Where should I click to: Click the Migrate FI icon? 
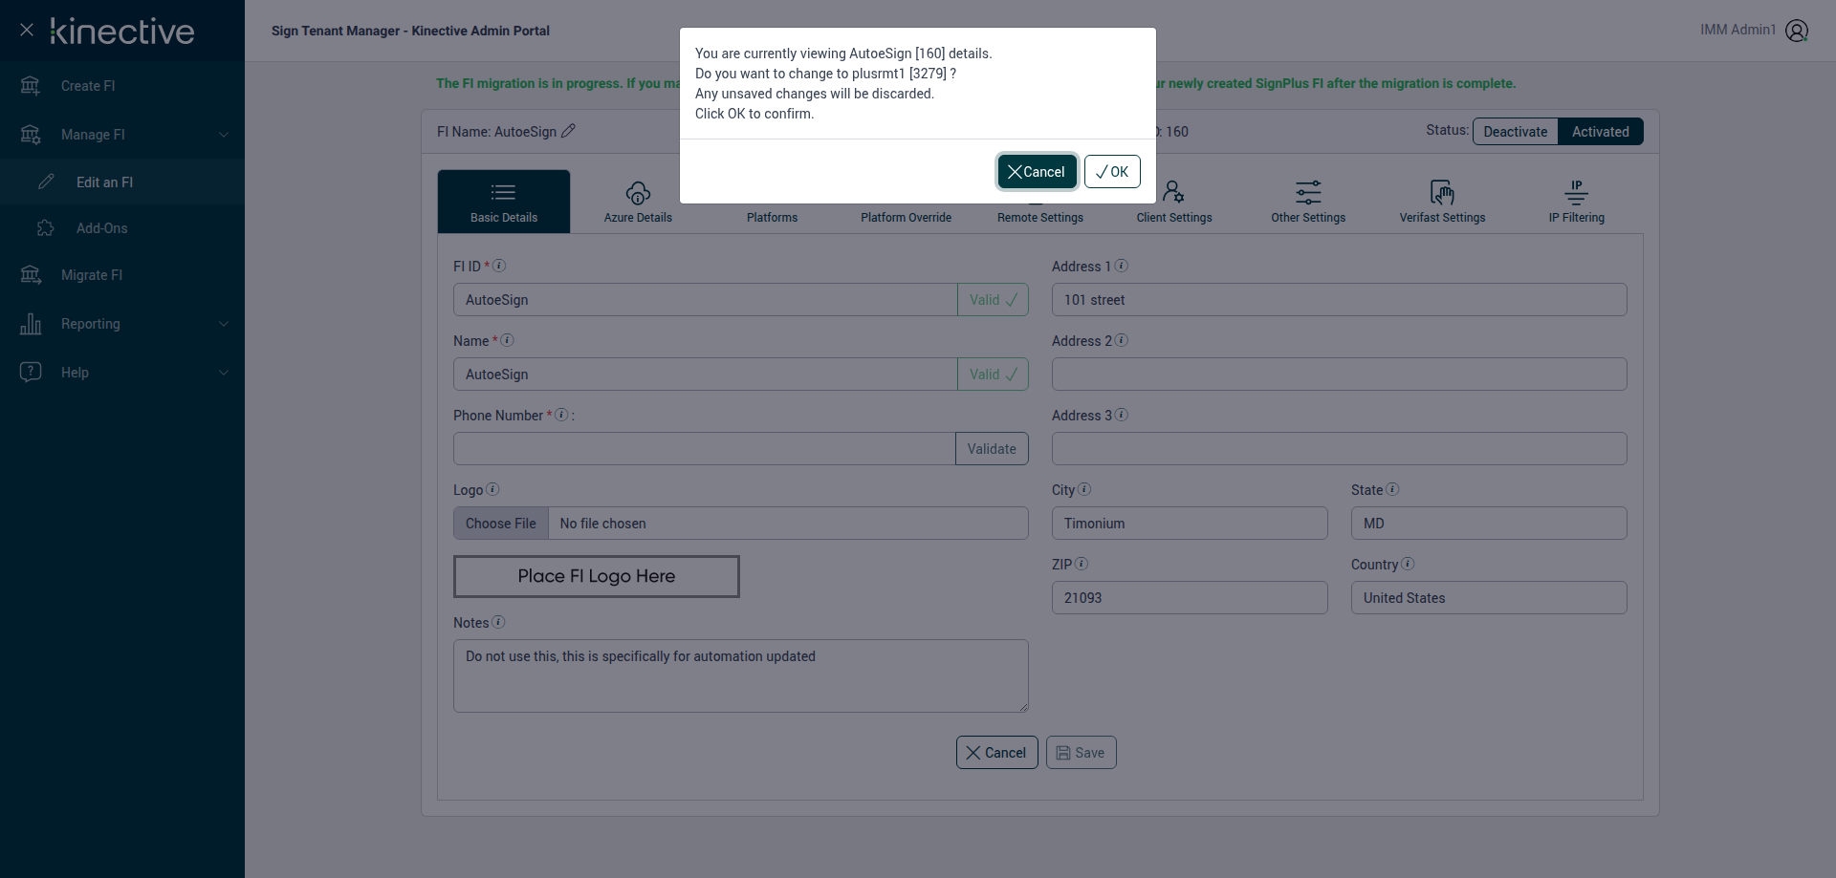(x=31, y=275)
